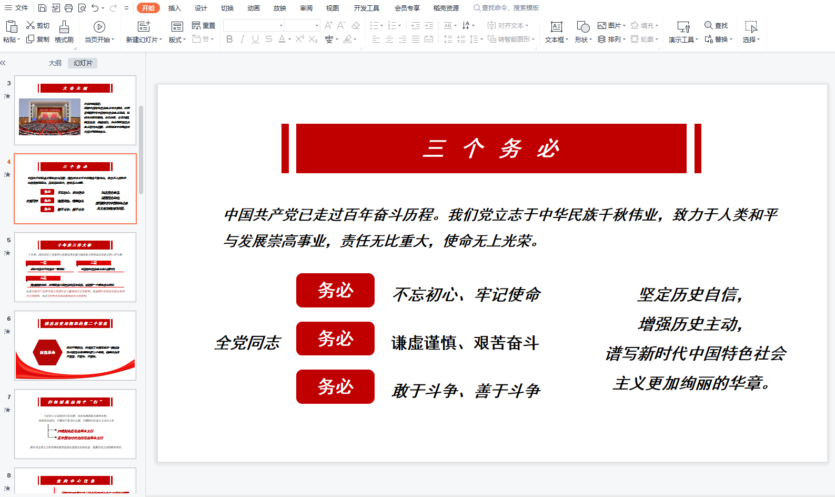Click the New Slide (新建幻灯片) icon

pos(144,27)
